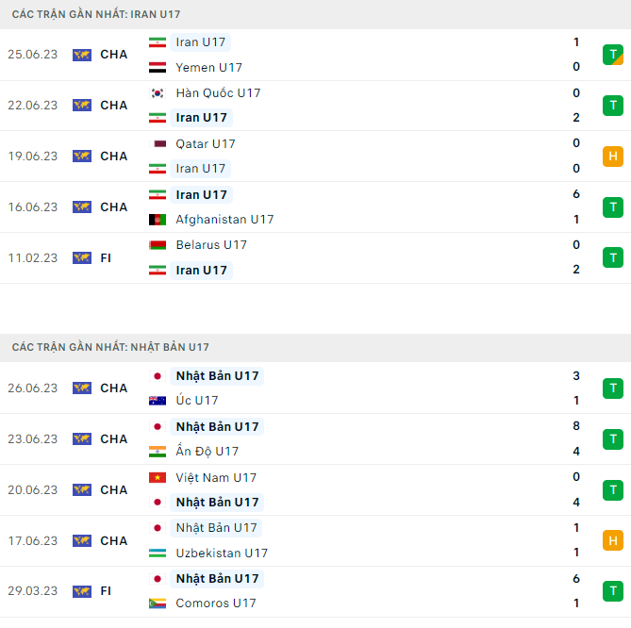
Task: Click the green T badge for Belarus match
Action: click(613, 257)
